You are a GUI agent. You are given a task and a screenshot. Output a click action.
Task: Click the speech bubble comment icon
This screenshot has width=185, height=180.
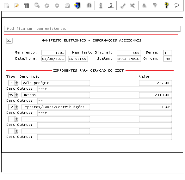click(x=176, y=5)
